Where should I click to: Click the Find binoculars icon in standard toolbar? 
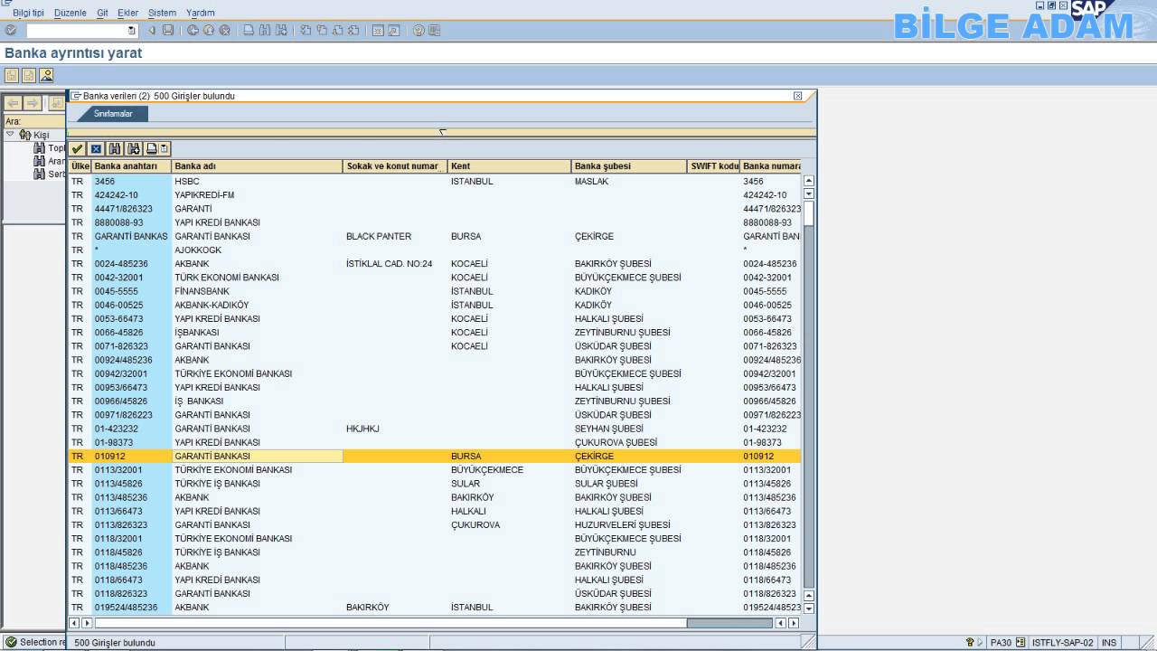click(x=265, y=31)
